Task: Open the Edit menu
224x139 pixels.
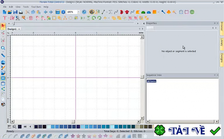Action: pyautogui.click(x=11, y=7)
